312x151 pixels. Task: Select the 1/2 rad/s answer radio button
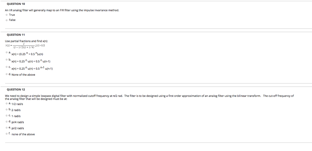(7, 103)
